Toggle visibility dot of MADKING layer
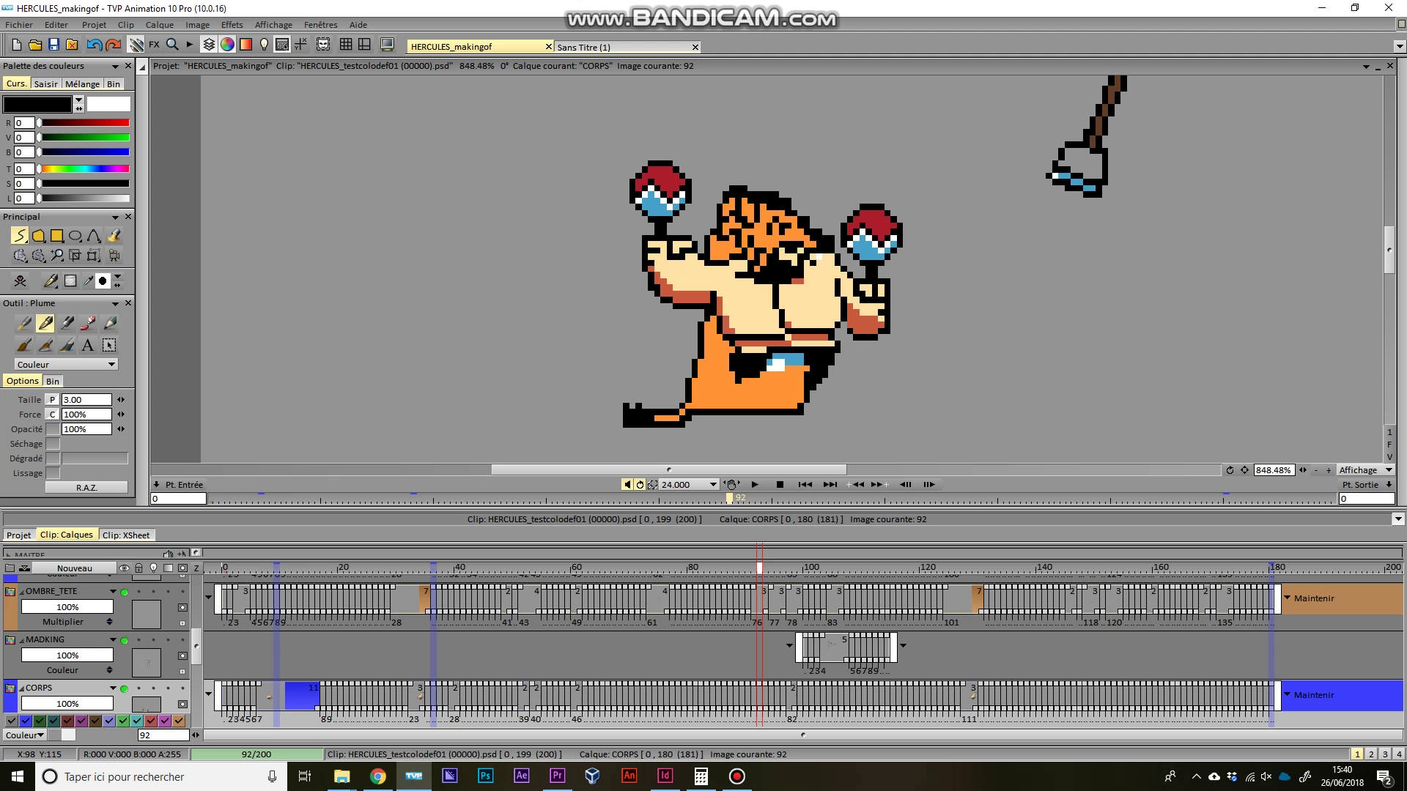1407x791 pixels. point(124,640)
